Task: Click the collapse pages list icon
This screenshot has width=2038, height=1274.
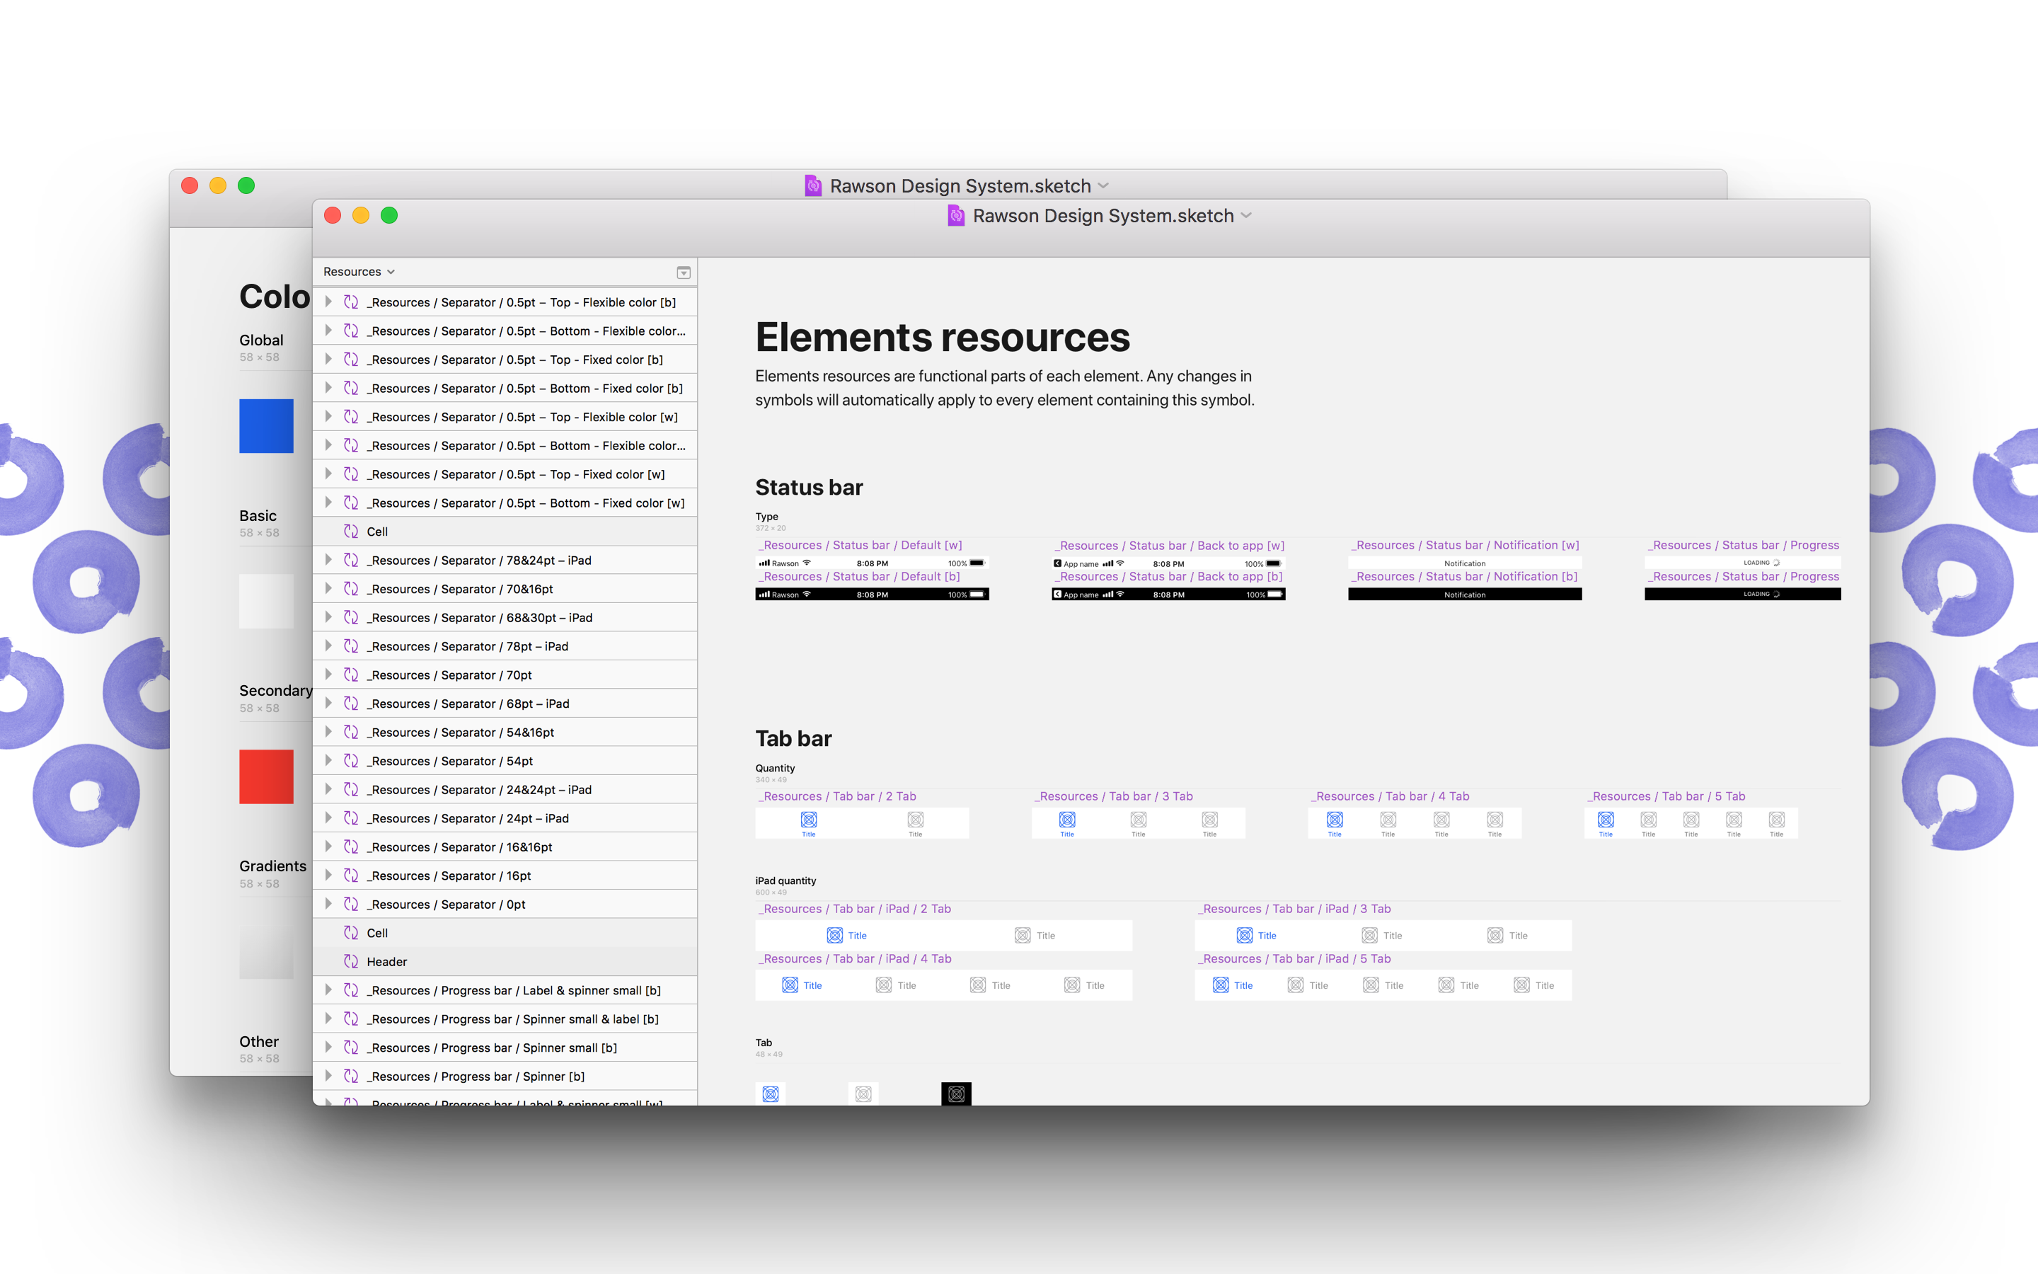Action: point(683,272)
